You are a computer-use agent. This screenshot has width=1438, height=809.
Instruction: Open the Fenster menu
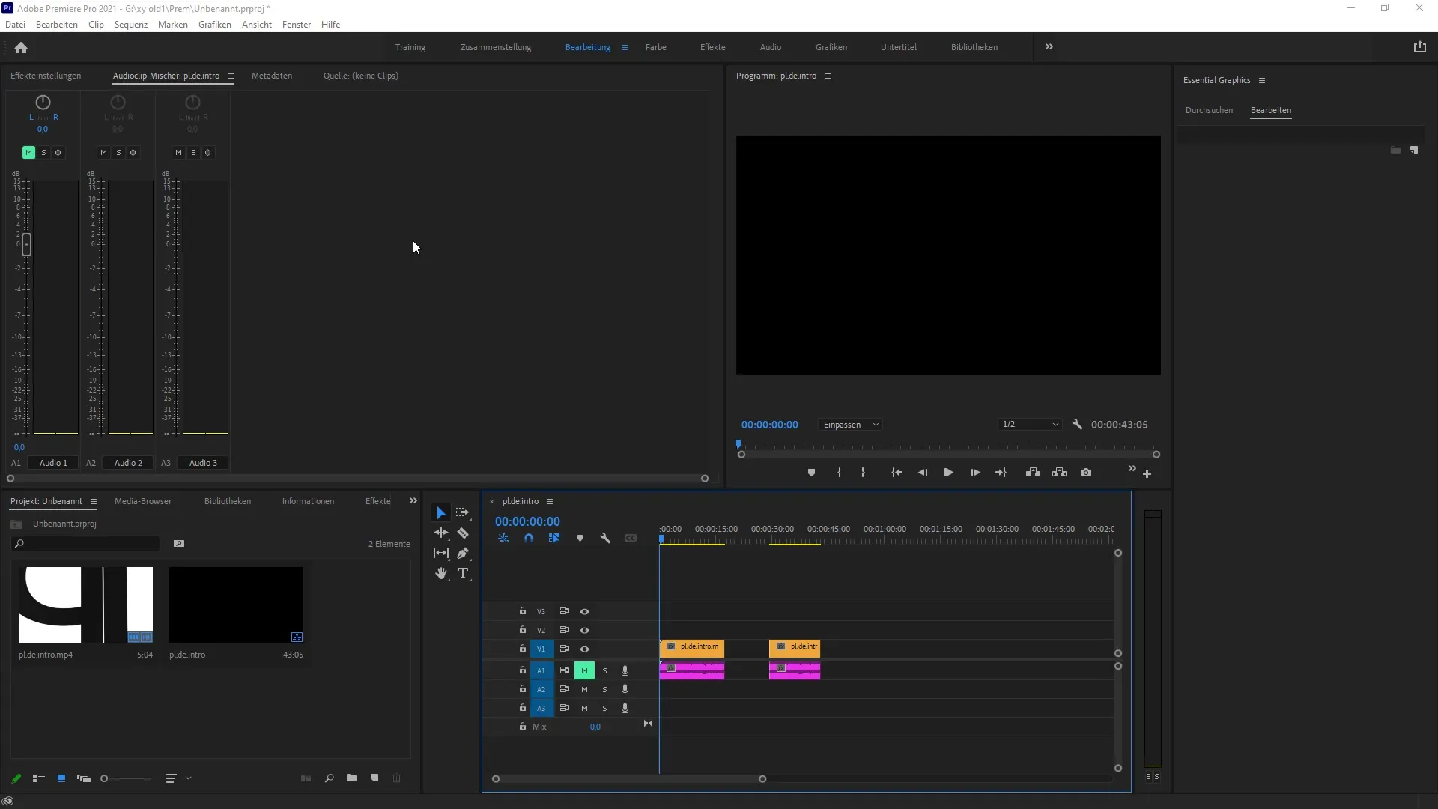[x=297, y=25]
